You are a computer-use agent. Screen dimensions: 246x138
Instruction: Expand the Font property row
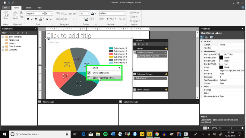202,71
